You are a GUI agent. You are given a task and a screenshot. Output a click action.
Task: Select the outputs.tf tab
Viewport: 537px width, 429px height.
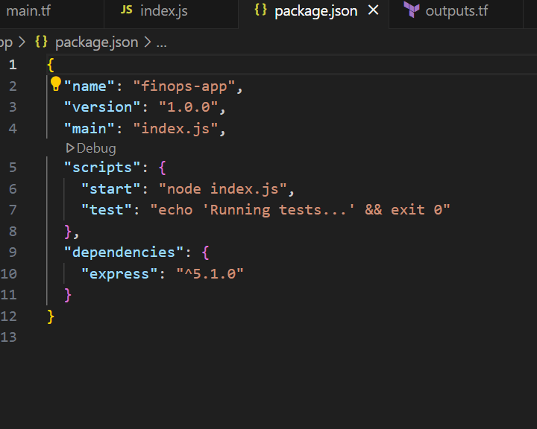[455, 10]
